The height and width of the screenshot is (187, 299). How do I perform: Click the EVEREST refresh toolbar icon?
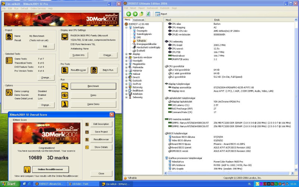[x=148, y=14]
